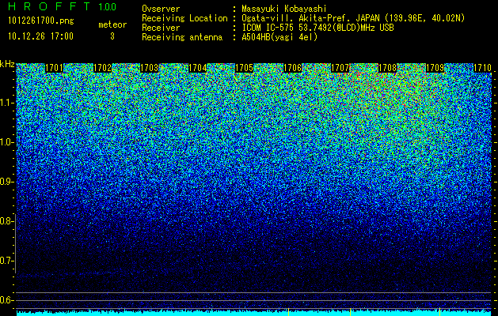Image resolution: width=498 pixels, height=316 pixels.
Task: Click the 1703 time marker label
Action: tap(150, 68)
